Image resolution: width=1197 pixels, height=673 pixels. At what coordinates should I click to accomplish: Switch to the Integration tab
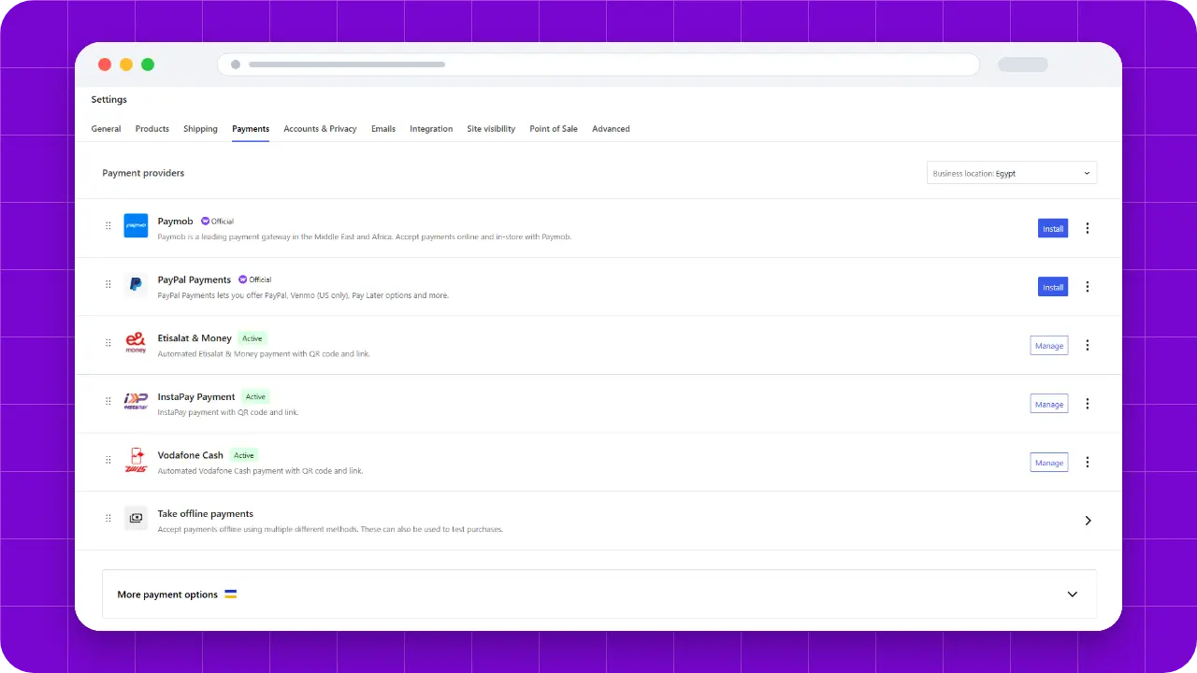click(x=431, y=129)
